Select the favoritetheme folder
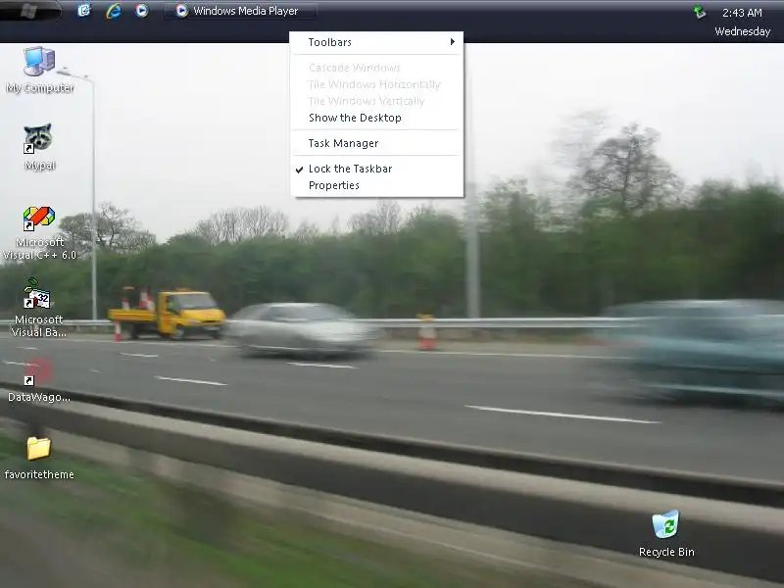 click(x=39, y=448)
